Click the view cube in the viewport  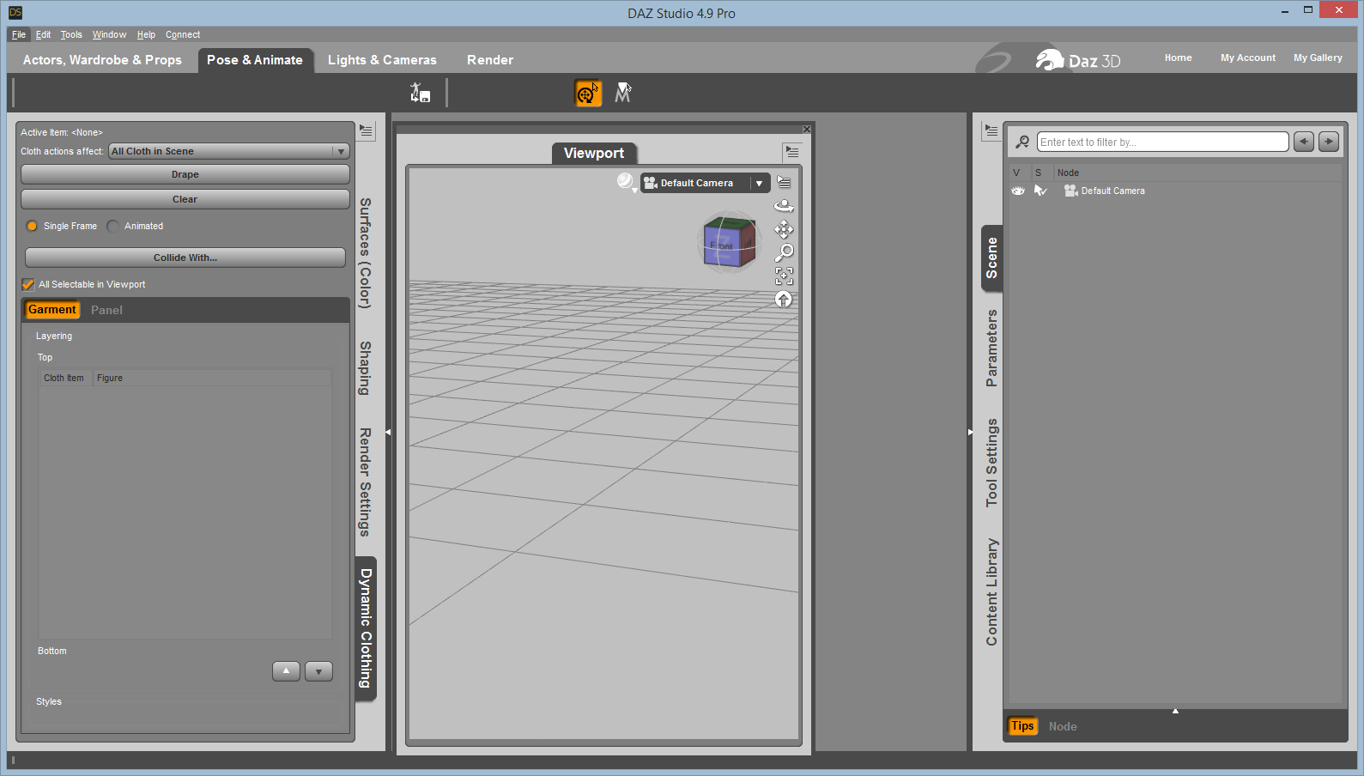click(730, 243)
